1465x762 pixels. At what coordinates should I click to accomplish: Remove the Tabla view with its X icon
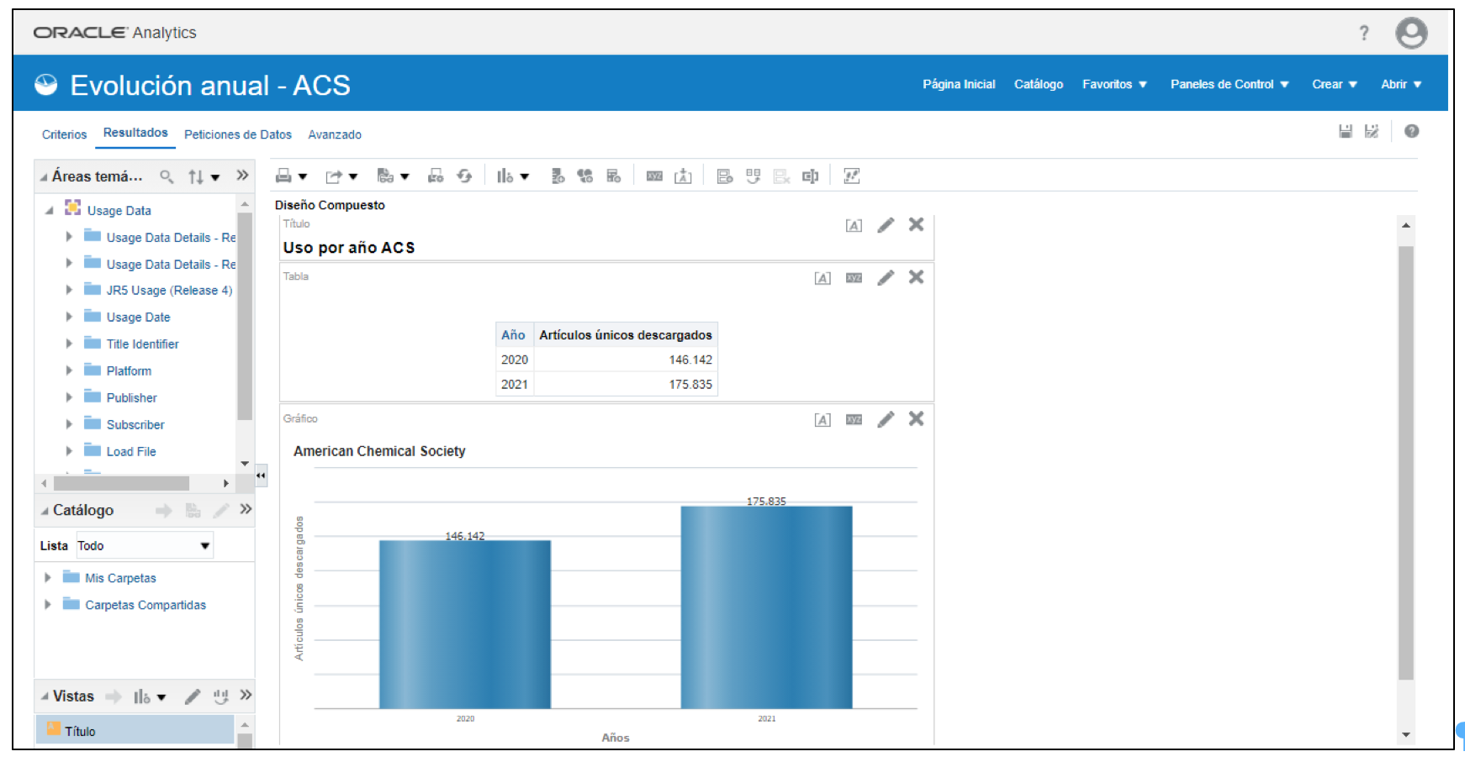tap(916, 277)
